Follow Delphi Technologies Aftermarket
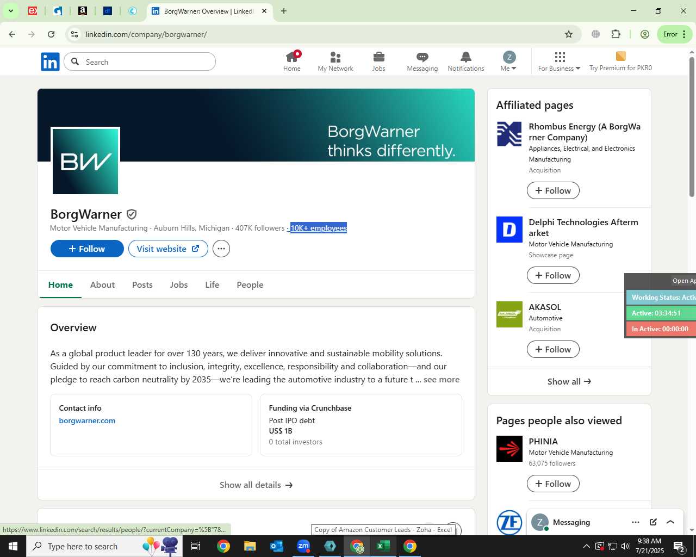Image resolution: width=696 pixels, height=557 pixels. (x=553, y=275)
